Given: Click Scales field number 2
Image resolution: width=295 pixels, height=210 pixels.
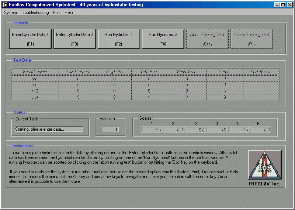Looking at the screenshot, I should tap(173, 130).
